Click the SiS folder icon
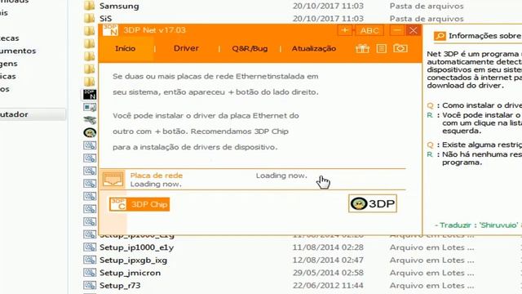Image resolution: width=522 pixels, height=294 pixels. click(89, 18)
